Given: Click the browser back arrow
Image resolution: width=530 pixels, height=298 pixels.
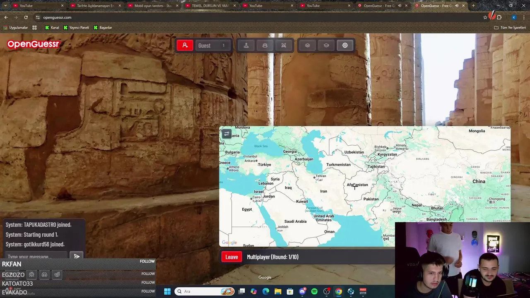Looking at the screenshot, I should [6, 17].
